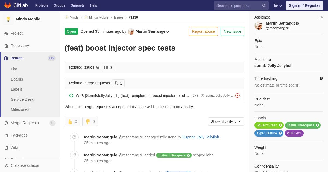The height and width of the screenshot is (172, 328).
Task: Click the Minds Mobile lightbulb project avatar
Action: click(x=8, y=19)
